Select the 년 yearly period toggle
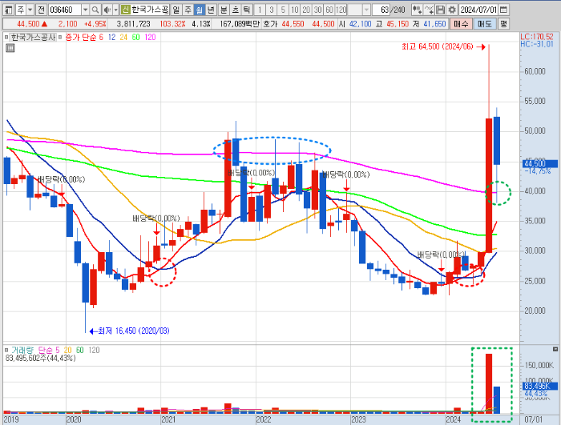561x425 pixels. click(211, 10)
